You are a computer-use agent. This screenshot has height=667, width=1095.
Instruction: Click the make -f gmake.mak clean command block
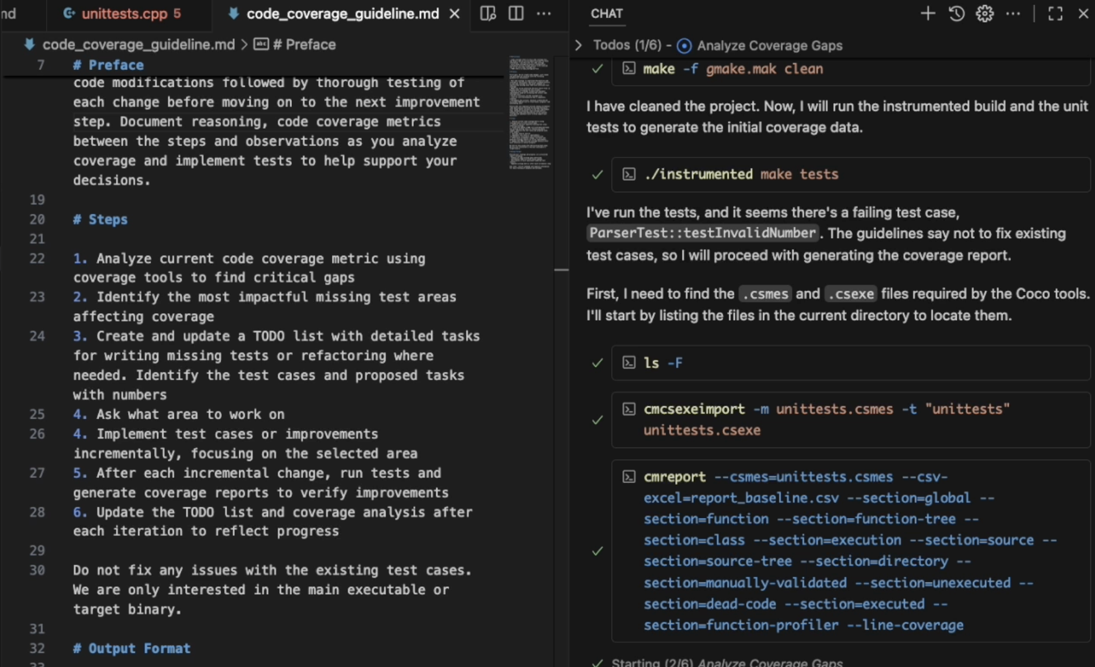[x=733, y=69]
